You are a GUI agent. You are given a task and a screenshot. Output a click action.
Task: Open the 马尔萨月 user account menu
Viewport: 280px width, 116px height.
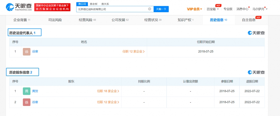click(260, 9)
